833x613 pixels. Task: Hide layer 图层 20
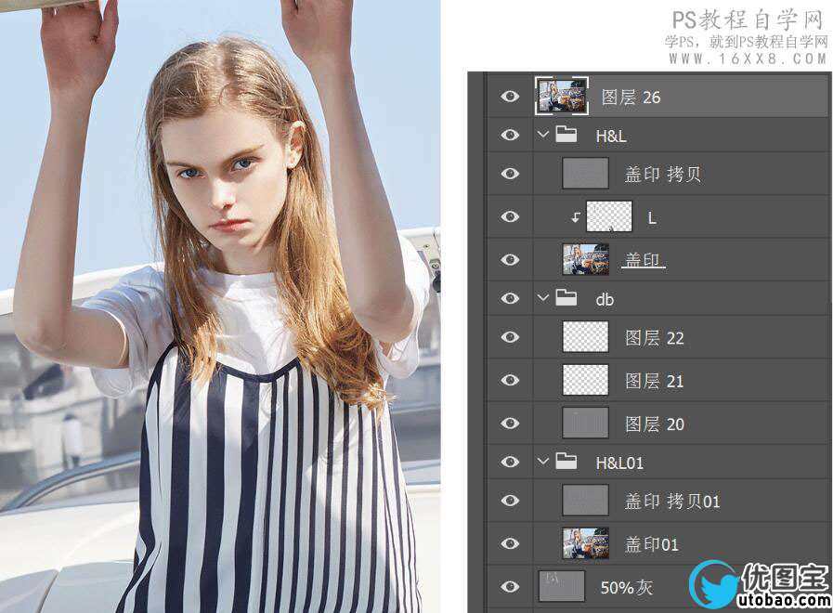pos(510,423)
